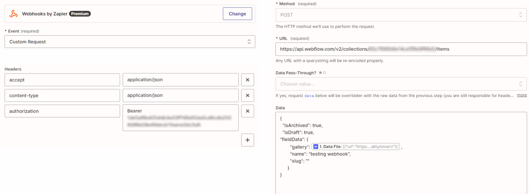
Task: Click the more link in help text
Action: 522,95
